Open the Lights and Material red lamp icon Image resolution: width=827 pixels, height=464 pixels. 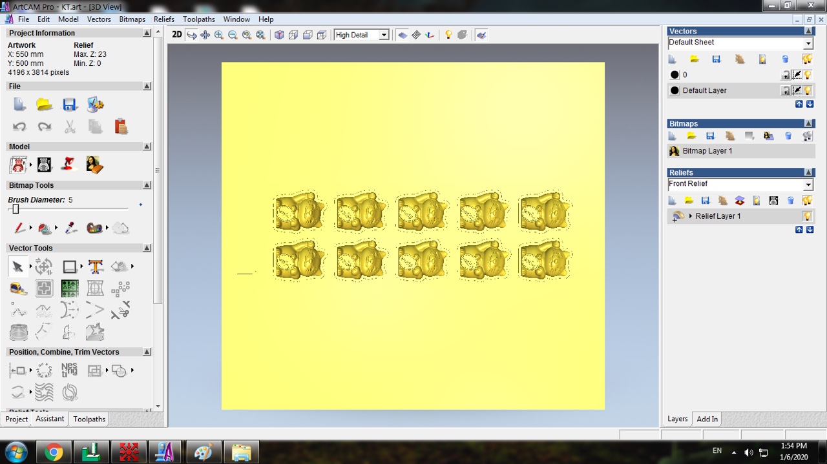coord(69,165)
